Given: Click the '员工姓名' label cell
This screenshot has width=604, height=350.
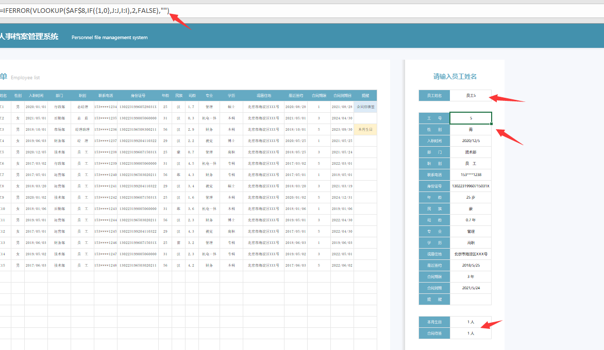Looking at the screenshot, I should click(434, 95).
